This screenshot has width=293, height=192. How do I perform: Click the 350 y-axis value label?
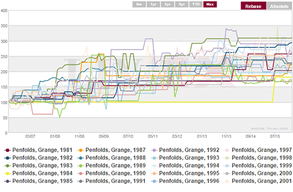point(4,26)
